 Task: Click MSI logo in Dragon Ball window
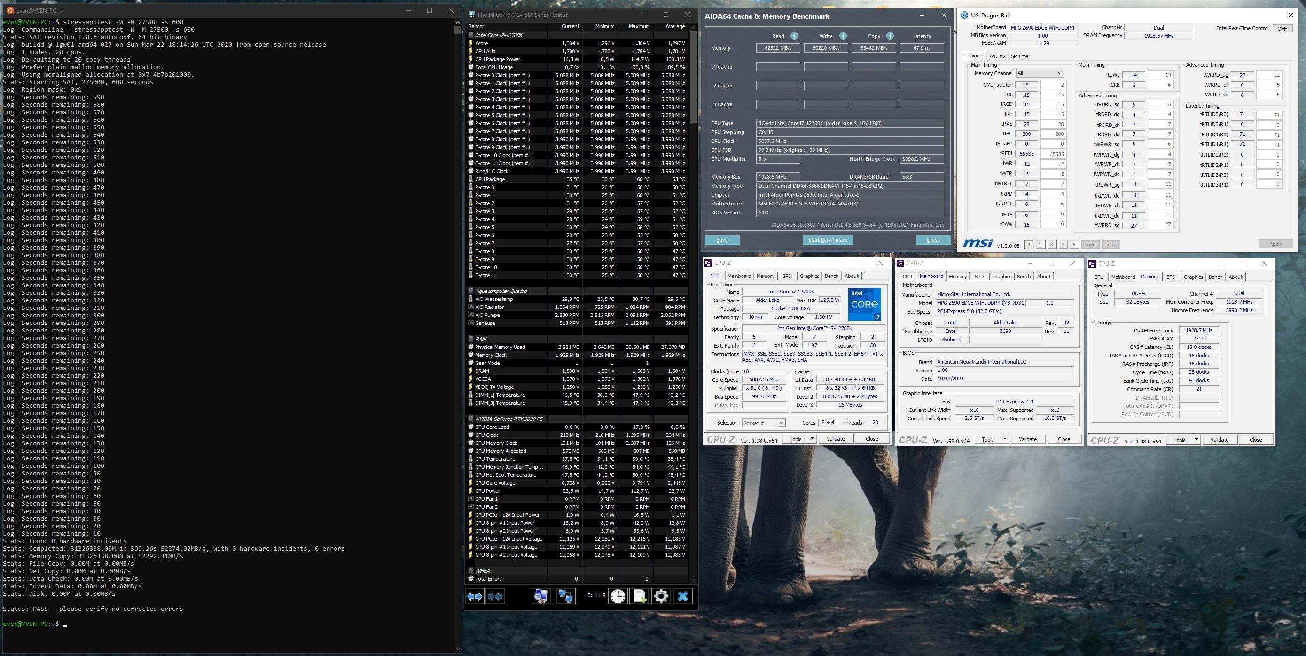(978, 244)
